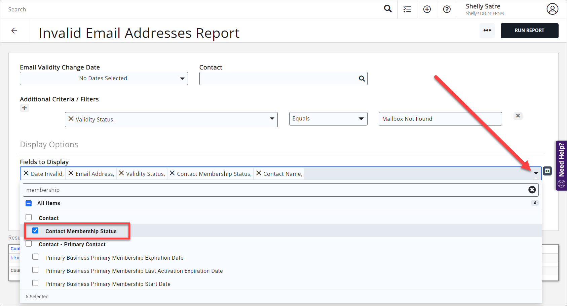Clear the membership search using the X icon
This screenshot has width=567, height=306.
click(532, 190)
